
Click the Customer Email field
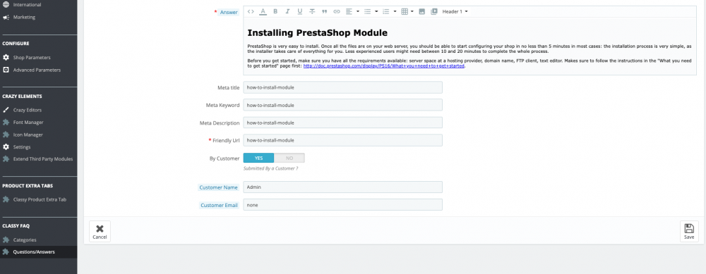342,205
